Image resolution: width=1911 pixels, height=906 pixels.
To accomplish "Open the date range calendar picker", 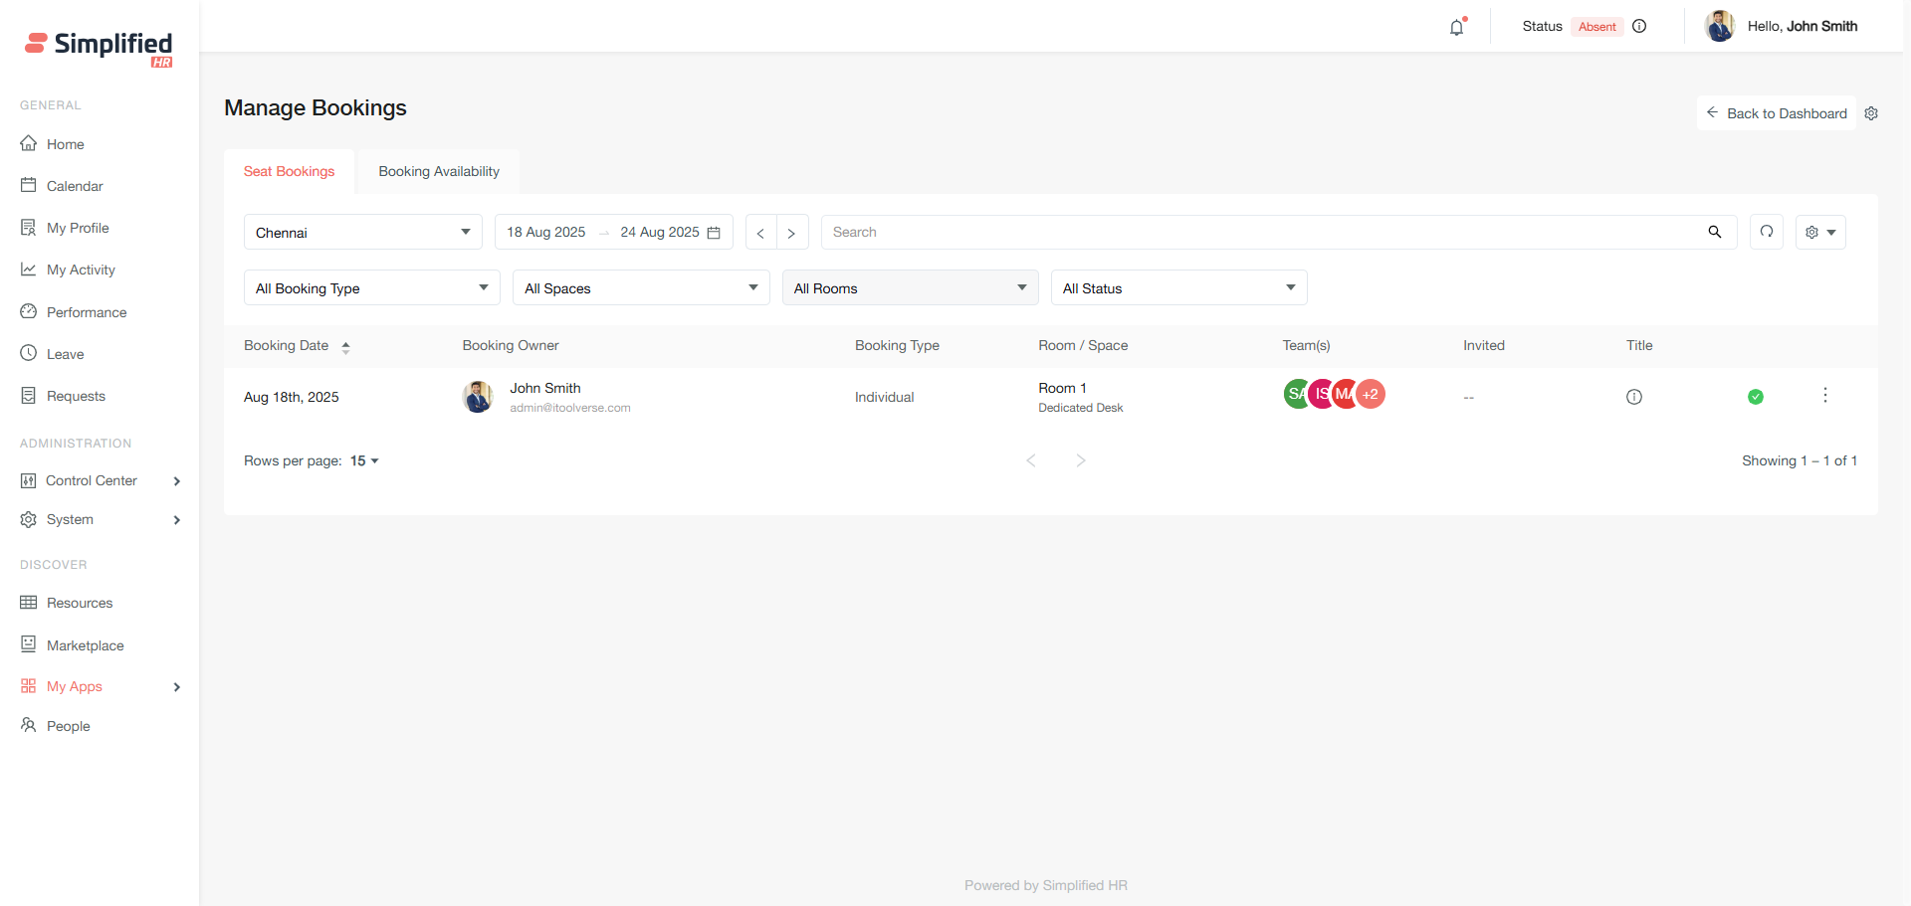I will (x=713, y=233).
